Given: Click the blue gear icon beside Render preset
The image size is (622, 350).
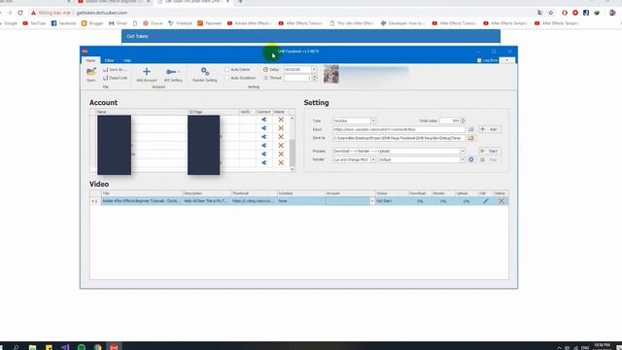Looking at the screenshot, I should point(471,159).
